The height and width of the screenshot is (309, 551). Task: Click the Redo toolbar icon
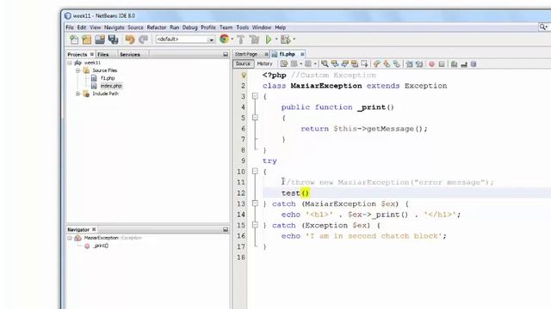pos(143,39)
